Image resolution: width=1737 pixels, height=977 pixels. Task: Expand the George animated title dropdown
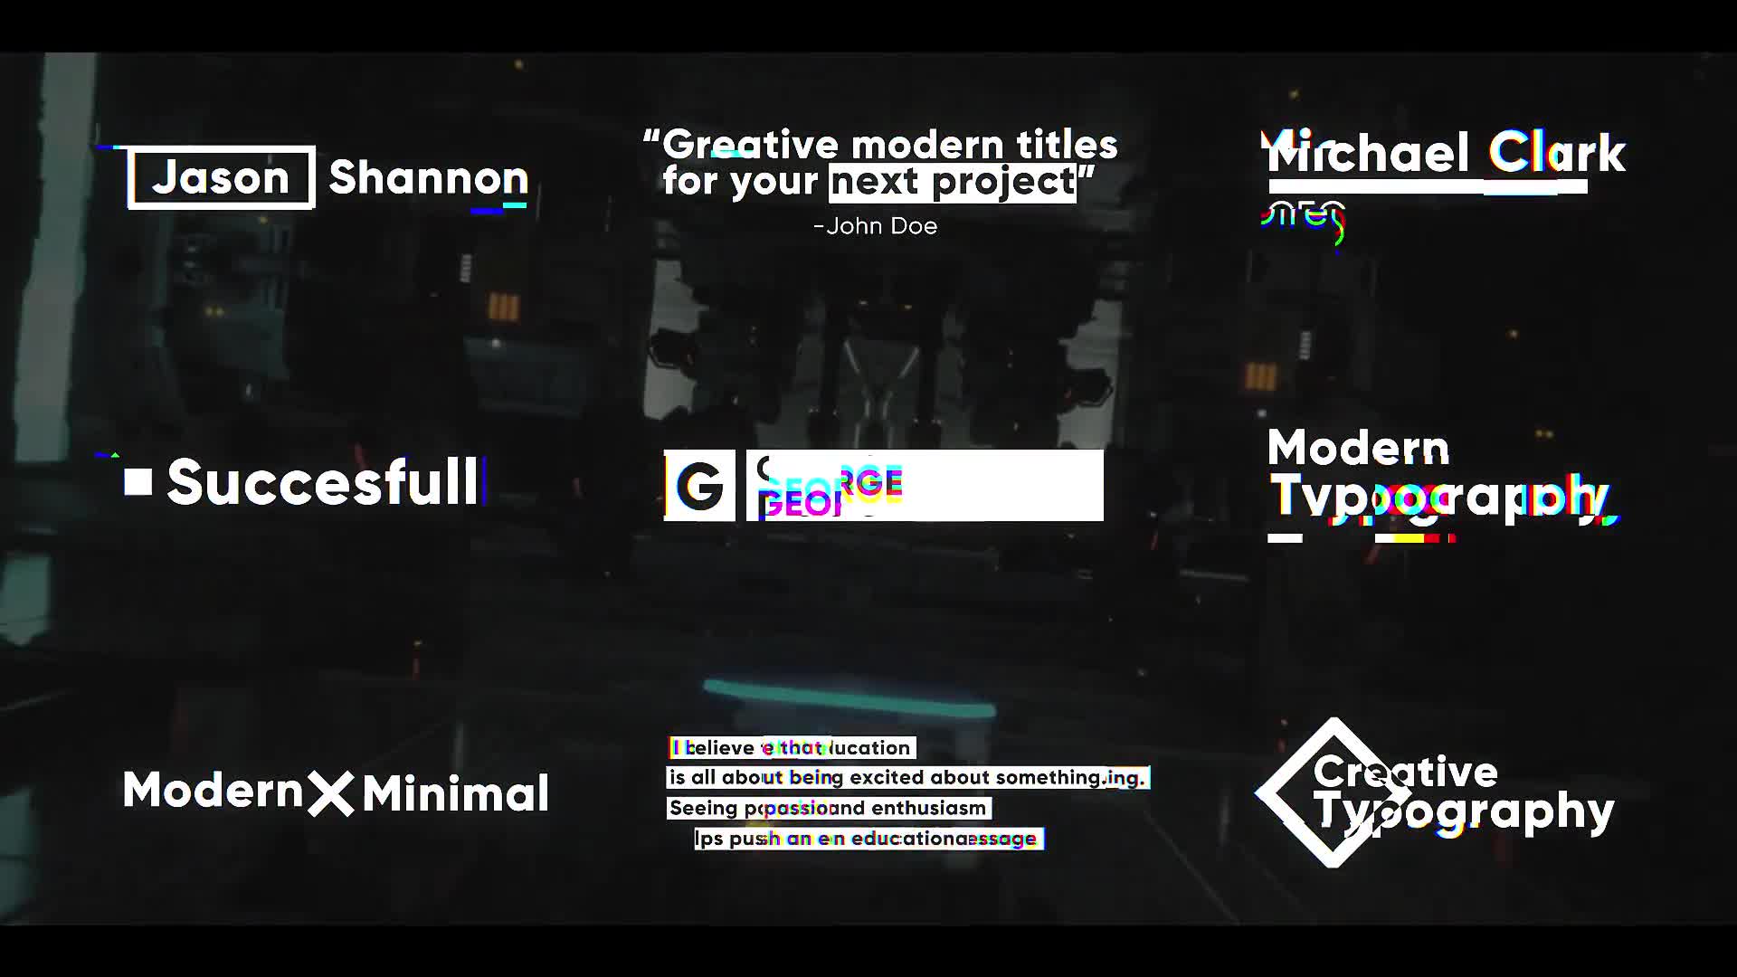pyautogui.click(x=883, y=486)
